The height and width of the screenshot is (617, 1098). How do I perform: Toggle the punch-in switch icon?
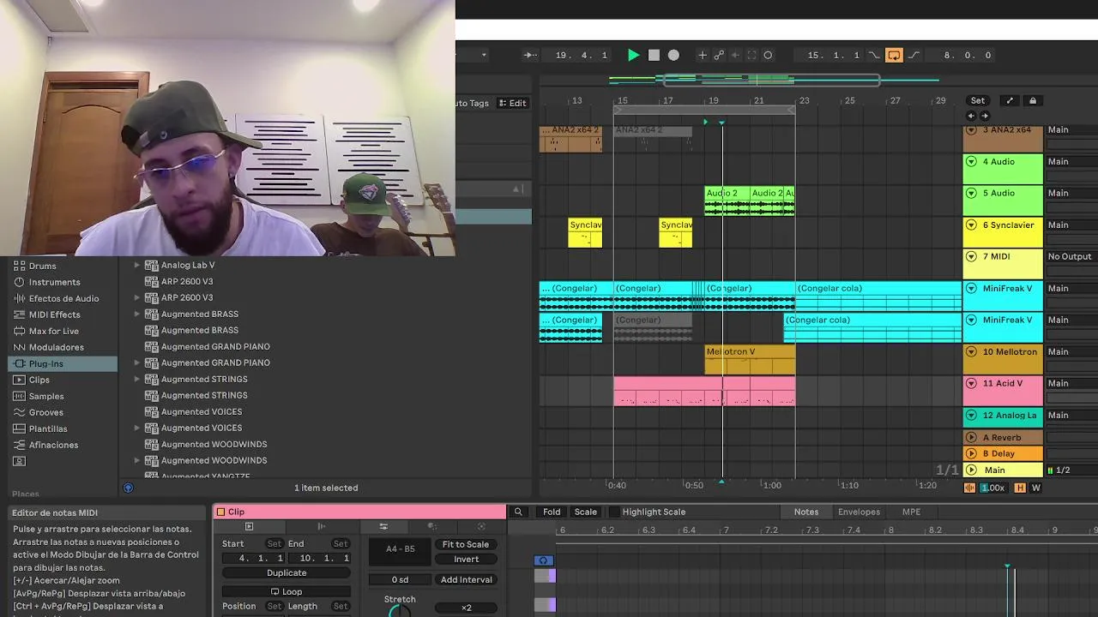874,55
